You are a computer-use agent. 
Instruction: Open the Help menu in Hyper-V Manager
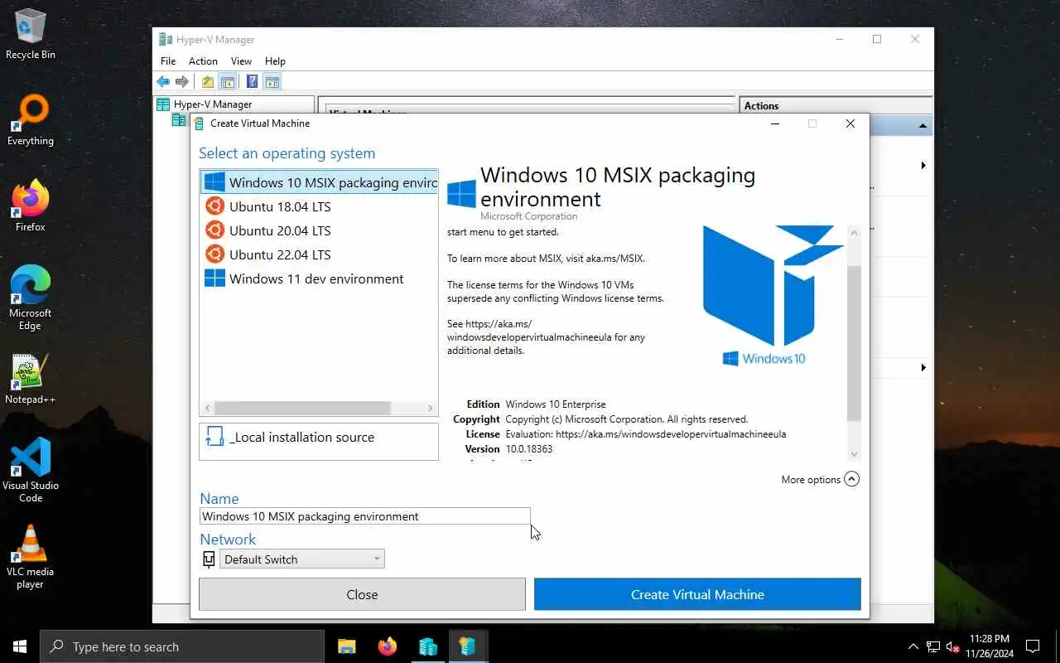tap(275, 60)
